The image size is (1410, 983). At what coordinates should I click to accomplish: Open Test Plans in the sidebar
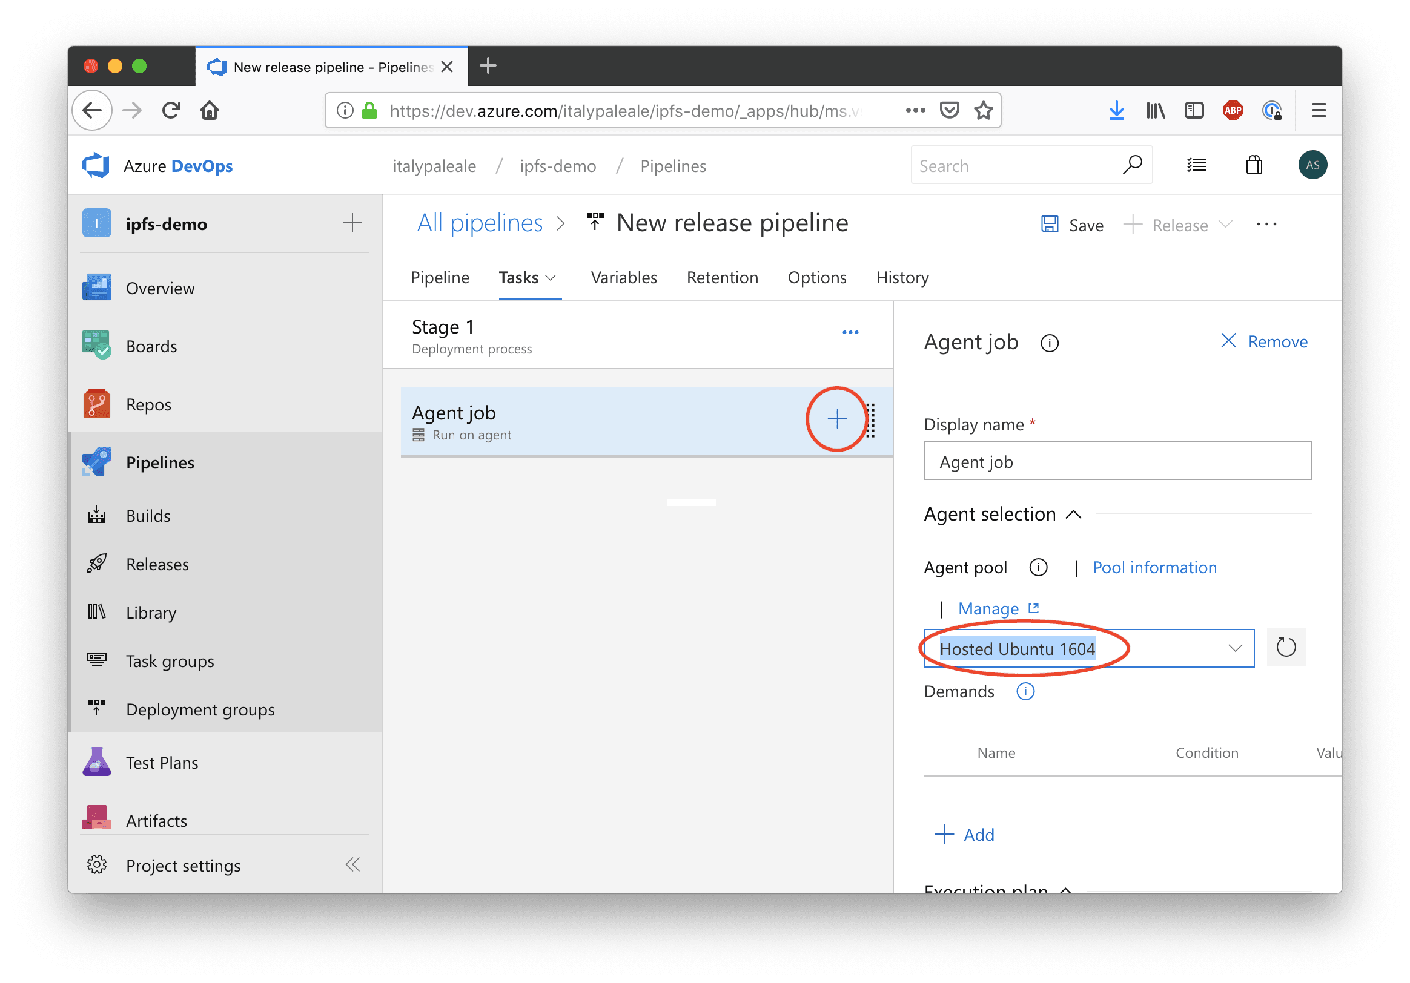[x=225, y=763]
